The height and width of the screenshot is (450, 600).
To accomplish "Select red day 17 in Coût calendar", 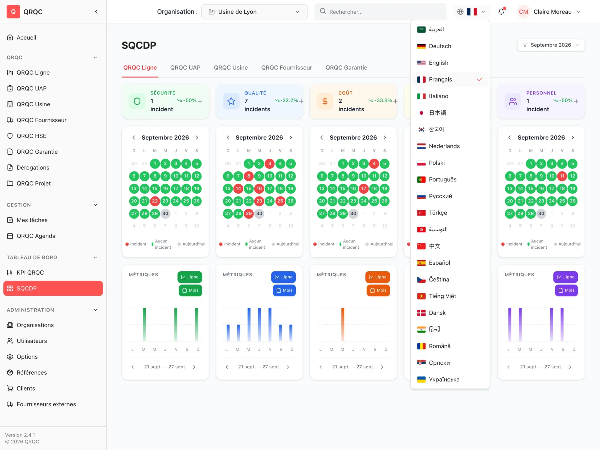I will pyautogui.click(x=364, y=188).
